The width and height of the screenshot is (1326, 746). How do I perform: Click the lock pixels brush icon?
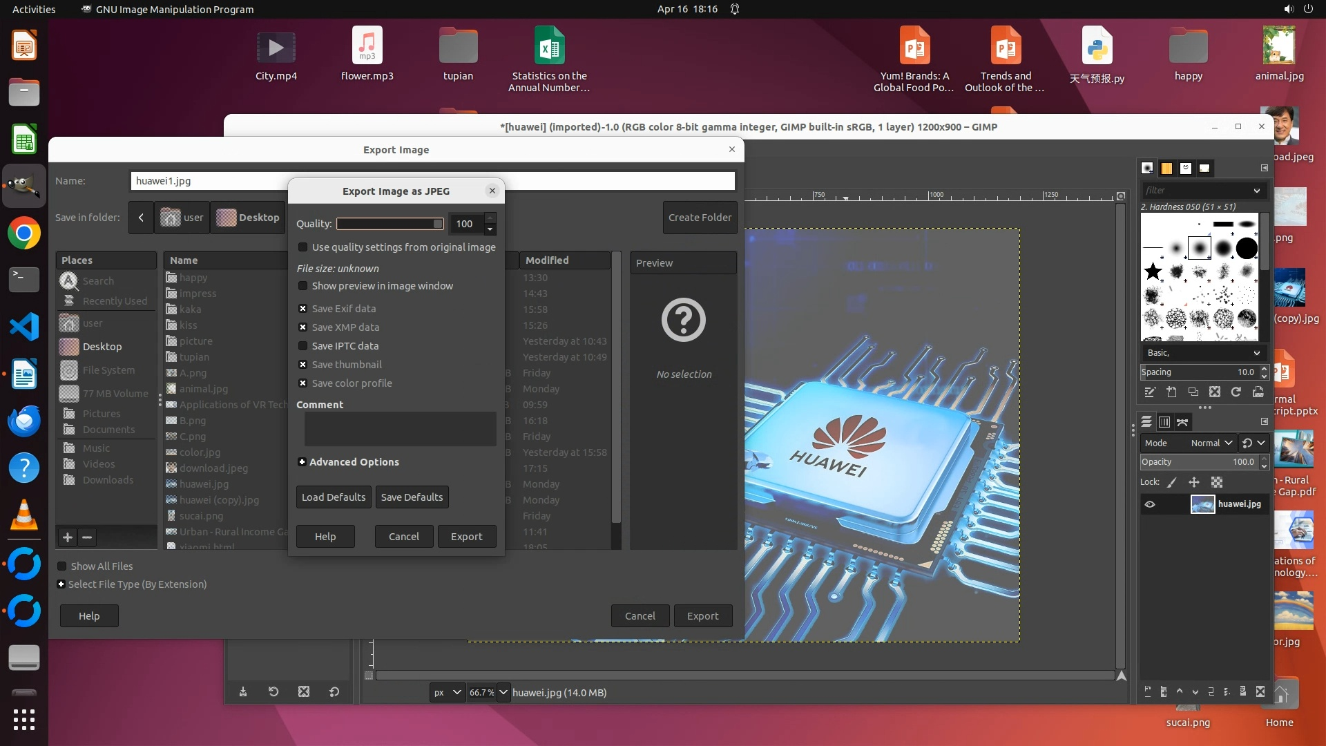click(x=1172, y=482)
